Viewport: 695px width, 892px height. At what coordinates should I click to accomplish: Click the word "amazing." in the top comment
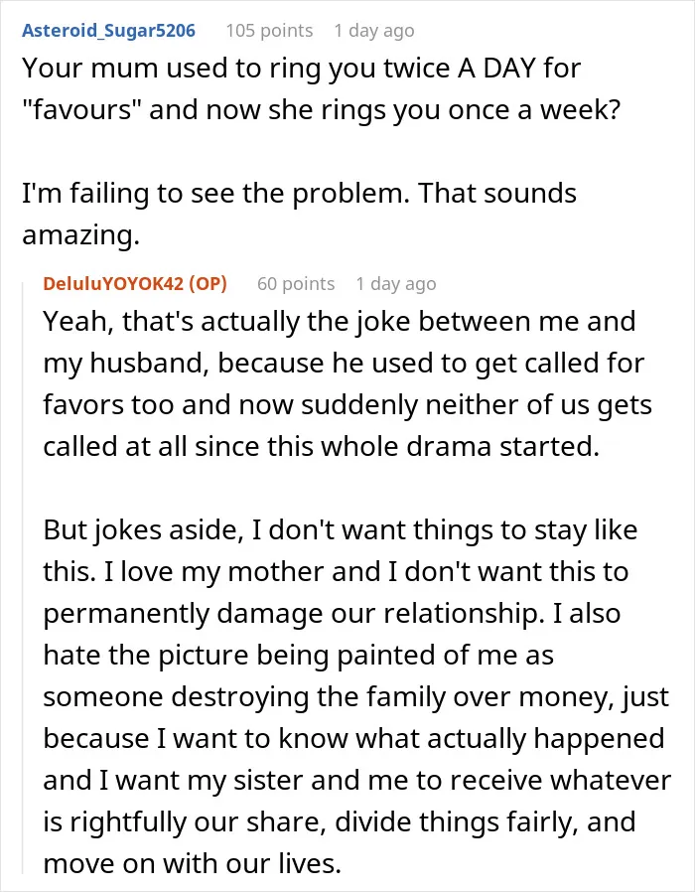tap(80, 235)
